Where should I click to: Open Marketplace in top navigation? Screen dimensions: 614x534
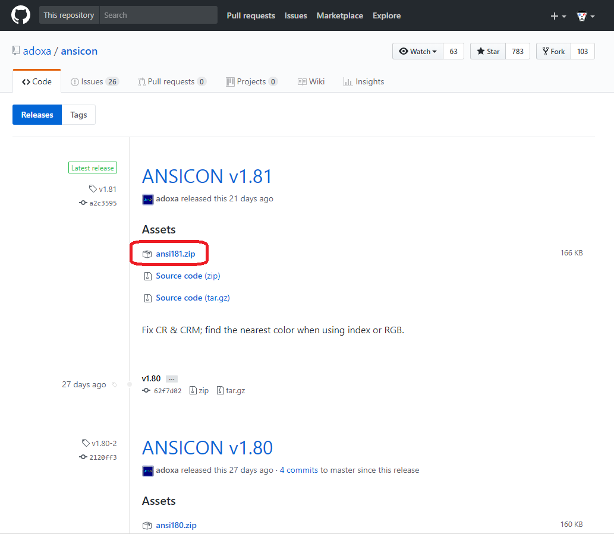pyautogui.click(x=340, y=15)
